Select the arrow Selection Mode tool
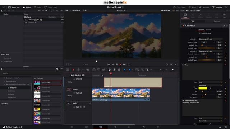Viewport: 230px width, 129px height. pos(73,70)
